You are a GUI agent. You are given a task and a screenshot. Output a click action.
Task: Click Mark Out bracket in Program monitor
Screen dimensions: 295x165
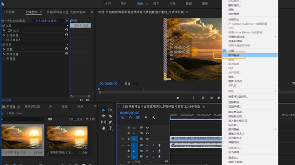(x=193, y=98)
